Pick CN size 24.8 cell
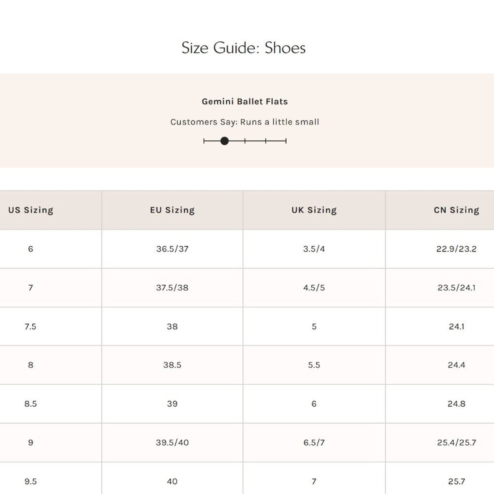Image resolution: width=494 pixels, height=494 pixels. (x=456, y=404)
